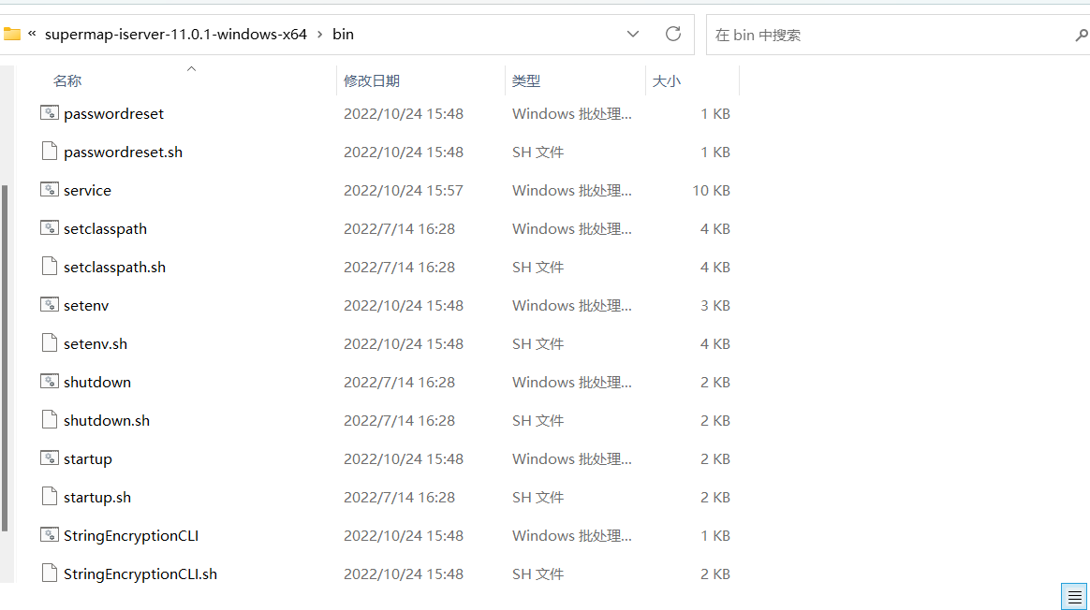Select the StringEncryptionCLI file name
This screenshot has width=1090, height=610.
131,536
